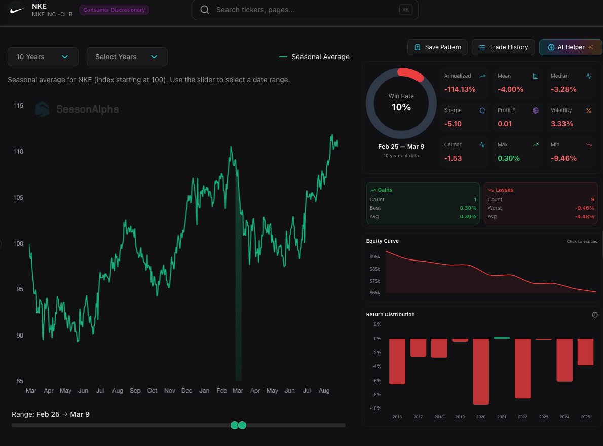Click the Equity Curve chart area
The width and height of the screenshot is (603, 446).
click(x=491, y=272)
